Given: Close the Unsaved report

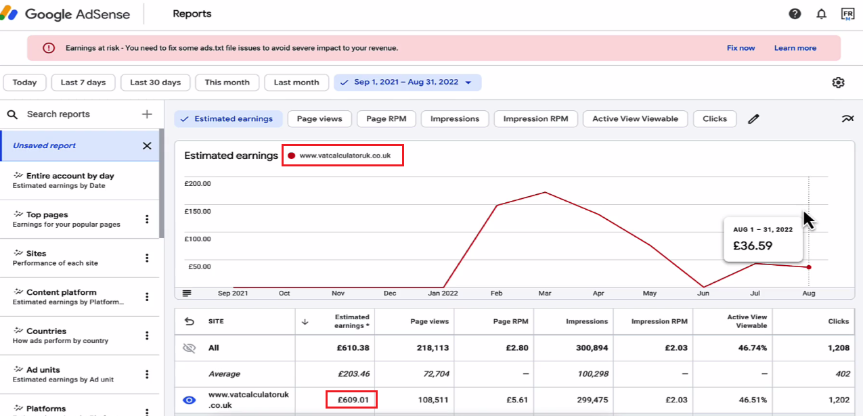Looking at the screenshot, I should [147, 145].
